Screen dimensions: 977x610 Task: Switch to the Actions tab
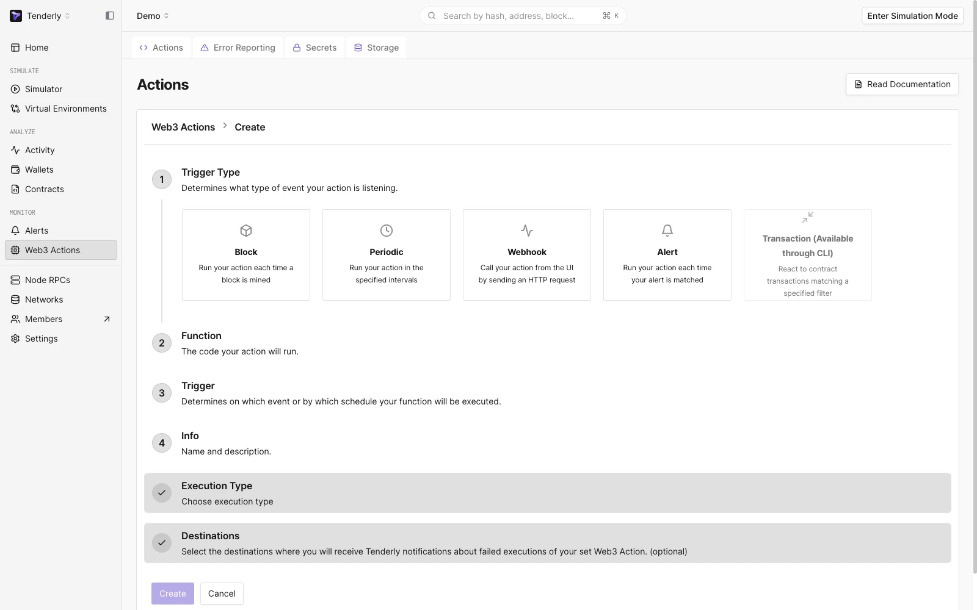pos(161,48)
